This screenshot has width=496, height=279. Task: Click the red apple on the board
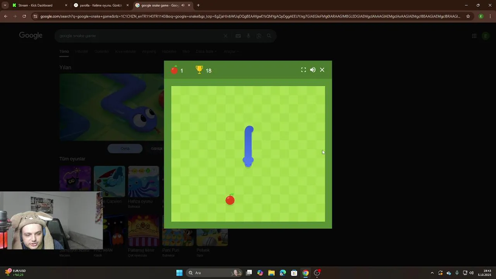(x=230, y=200)
